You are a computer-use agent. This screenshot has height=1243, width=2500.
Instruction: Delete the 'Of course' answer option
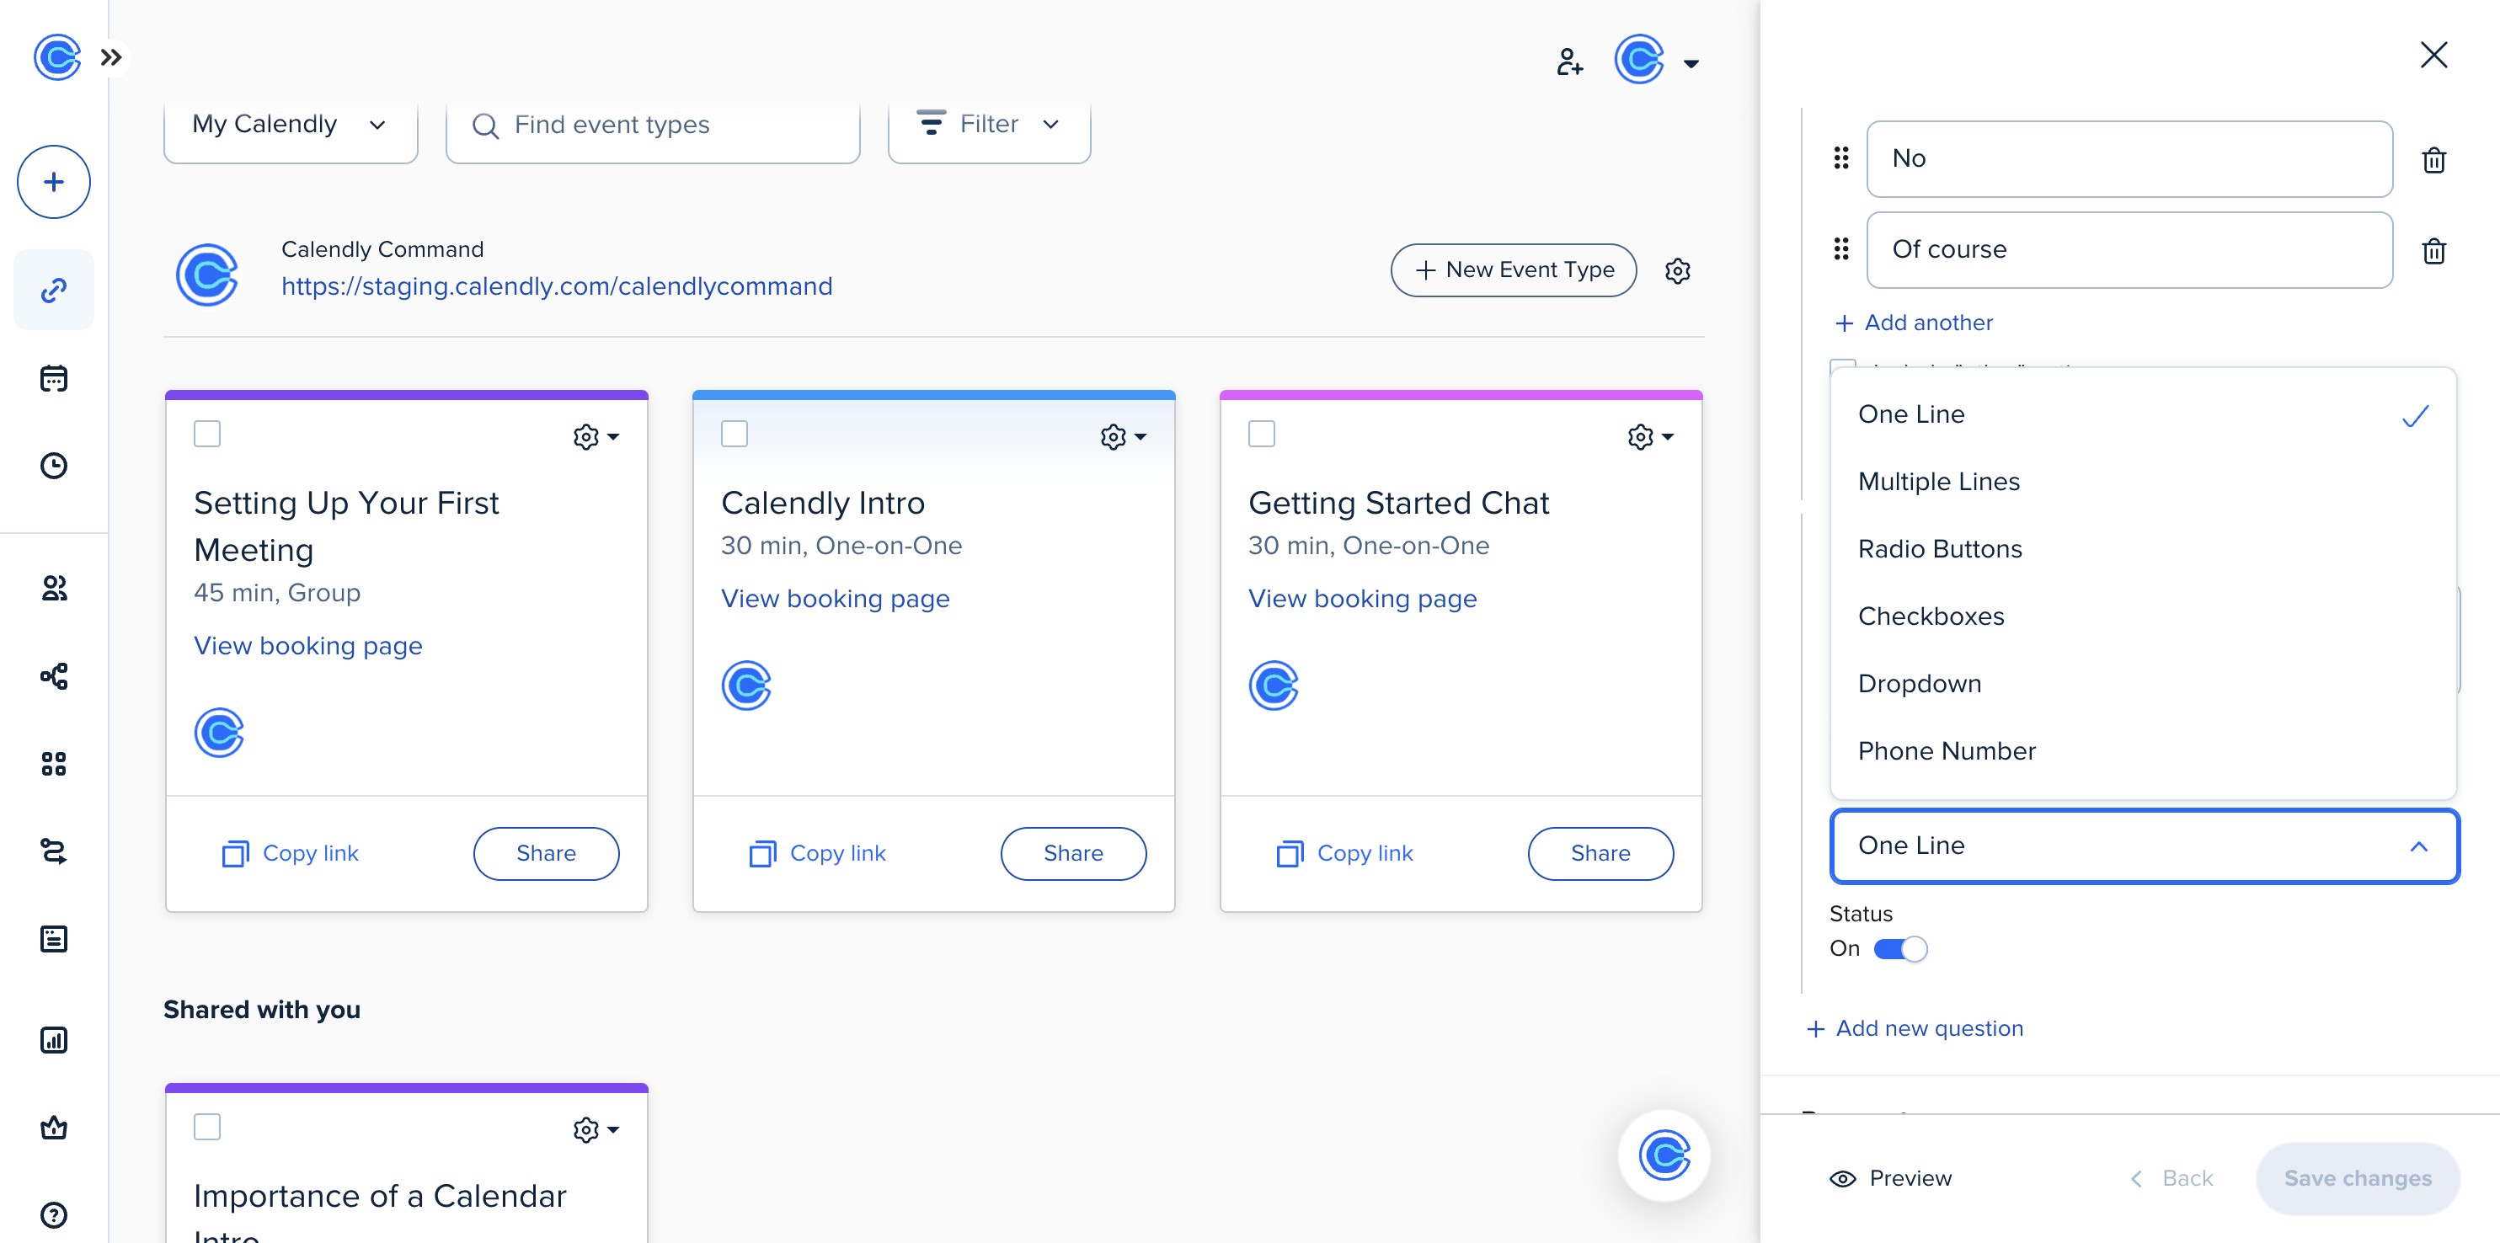click(x=2434, y=250)
